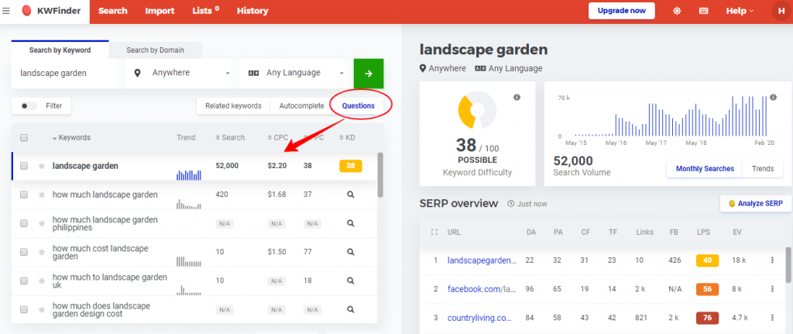The width and height of the screenshot is (793, 334).
Task: Star 'how much does landscape garden design cost'
Action: [x=42, y=310]
